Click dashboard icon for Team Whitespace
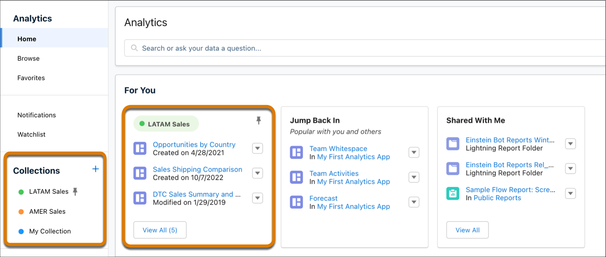606x257 pixels. [x=297, y=152]
